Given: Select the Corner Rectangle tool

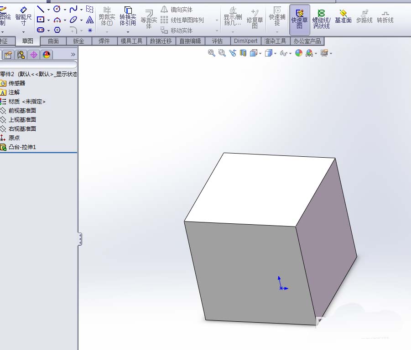Looking at the screenshot, I should click(40, 20).
